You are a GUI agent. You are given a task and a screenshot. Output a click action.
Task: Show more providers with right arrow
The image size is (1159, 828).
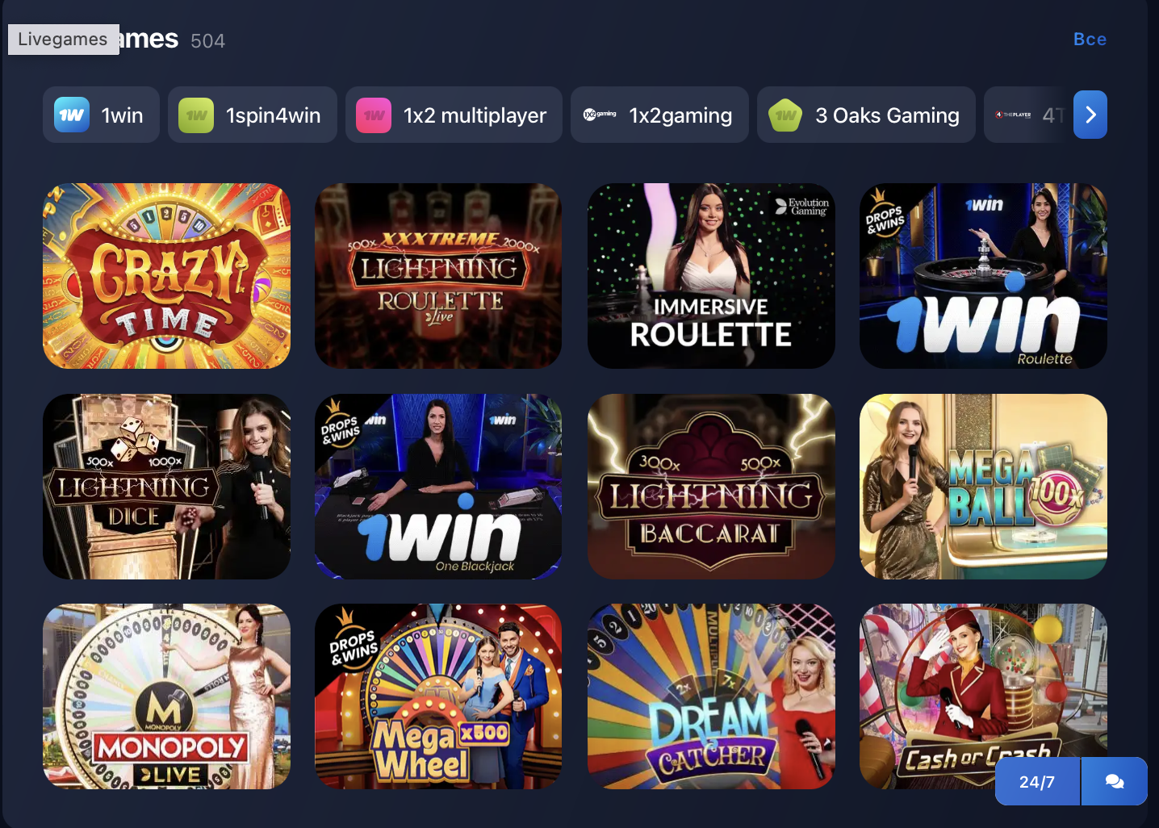[1090, 115]
